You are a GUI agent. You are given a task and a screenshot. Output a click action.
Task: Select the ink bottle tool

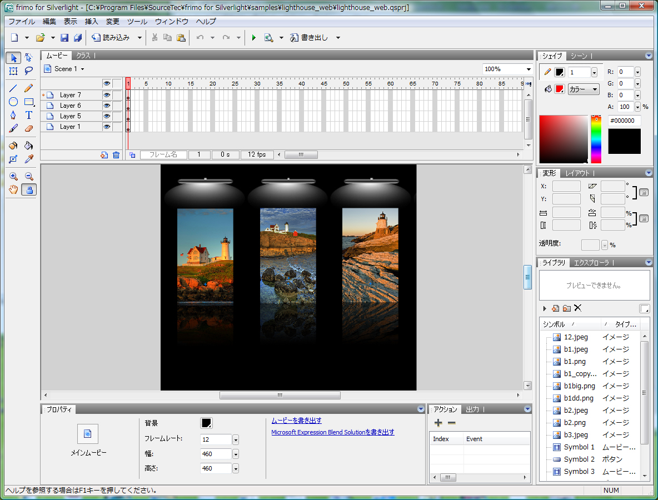[13, 146]
